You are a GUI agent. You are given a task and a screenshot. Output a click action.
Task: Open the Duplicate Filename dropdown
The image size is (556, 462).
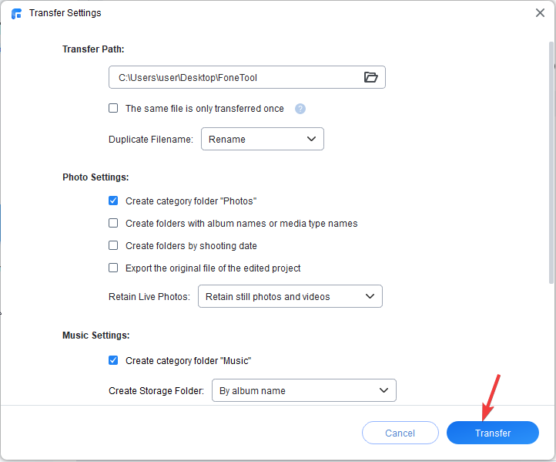pyautogui.click(x=263, y=139)
